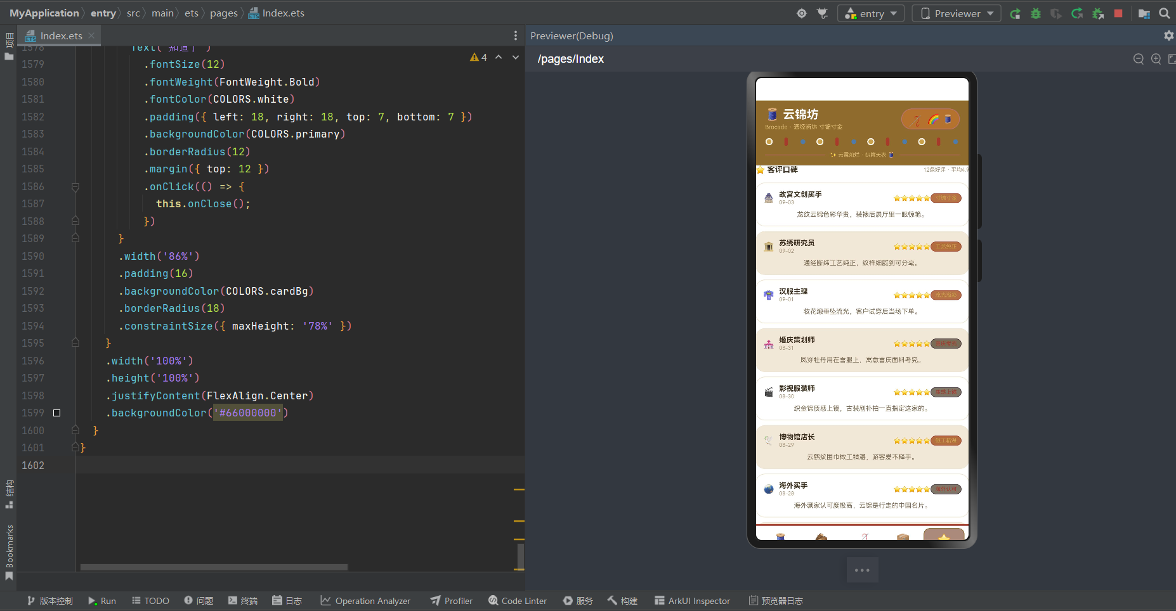Click main in the breadcrumb path

(162, 13)
